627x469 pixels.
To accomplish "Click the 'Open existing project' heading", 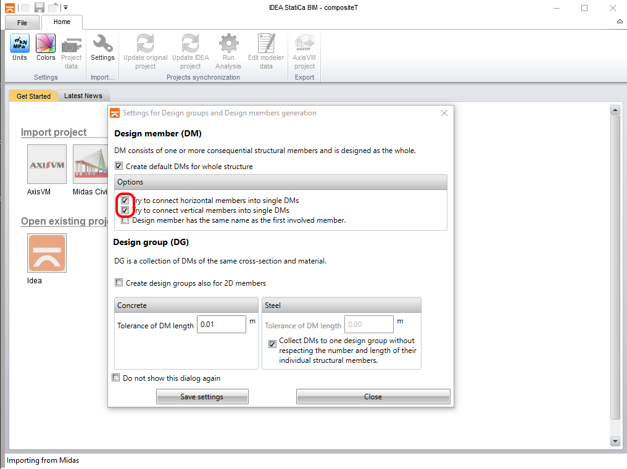I will pyautogui.click(x=64, y=221).
